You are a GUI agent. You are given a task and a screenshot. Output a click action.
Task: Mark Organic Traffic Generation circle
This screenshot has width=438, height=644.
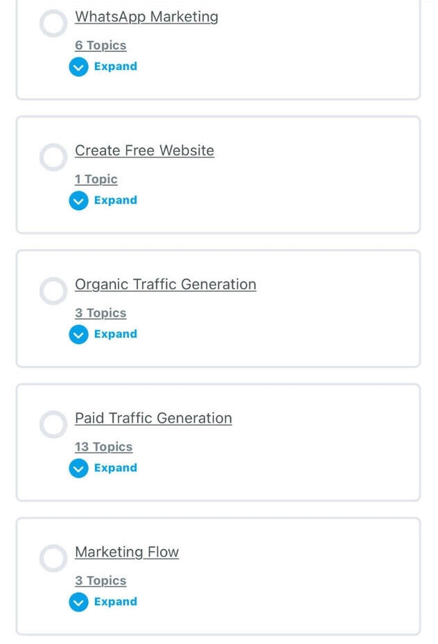pos(53,291)
